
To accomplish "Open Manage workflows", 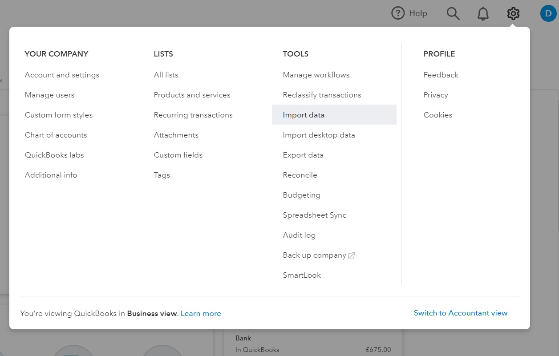I will (316, 75).
